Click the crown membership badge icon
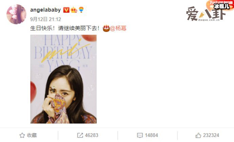 pyautogui.click(x=74, y=10)
